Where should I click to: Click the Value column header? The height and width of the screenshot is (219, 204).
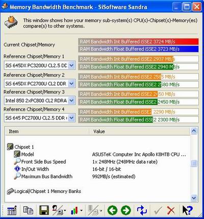(139, 131)
